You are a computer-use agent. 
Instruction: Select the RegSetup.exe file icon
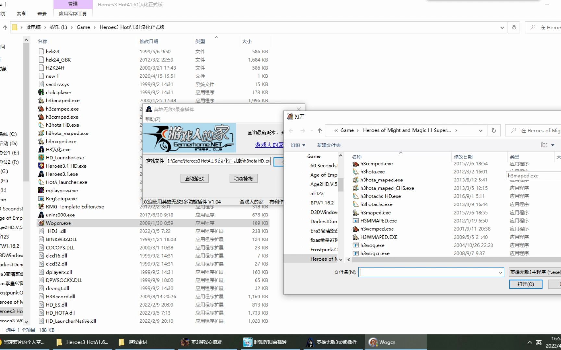pyautogui.click(x=41, y=198)
